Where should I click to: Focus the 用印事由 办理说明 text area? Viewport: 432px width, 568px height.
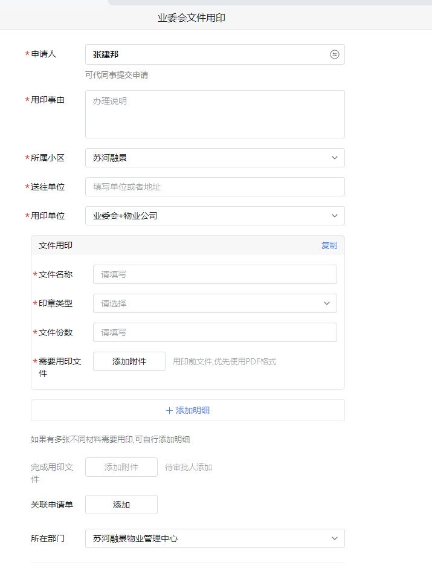[x=214, y=114]
